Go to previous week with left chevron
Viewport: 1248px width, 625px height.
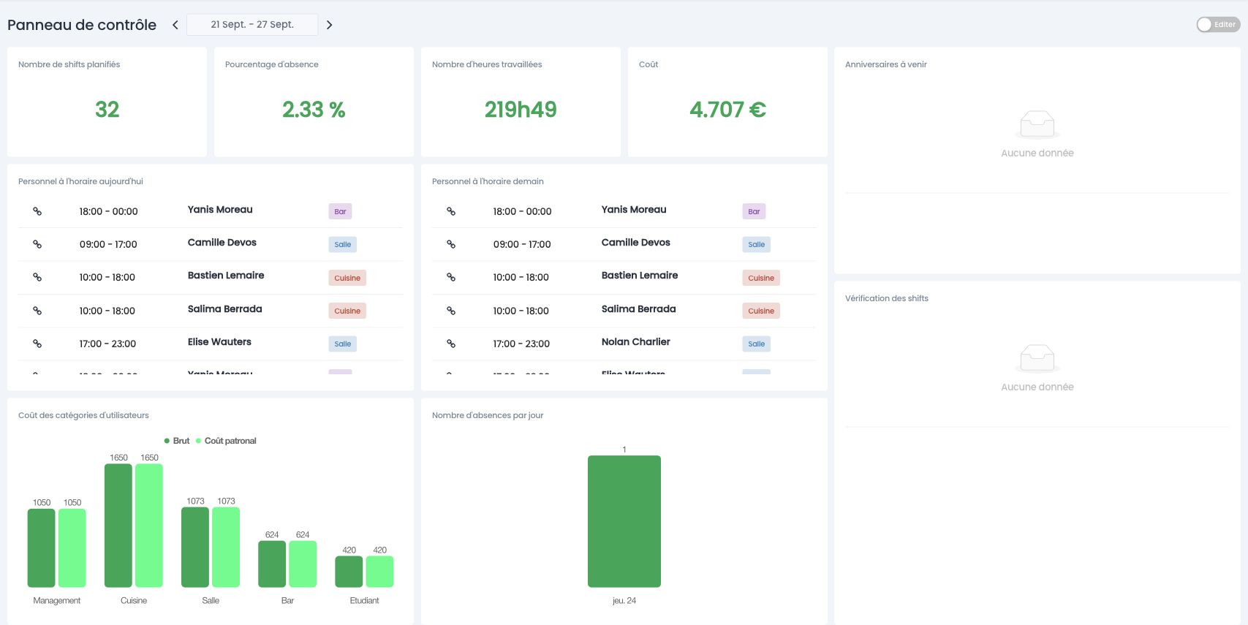click(175, 25)
